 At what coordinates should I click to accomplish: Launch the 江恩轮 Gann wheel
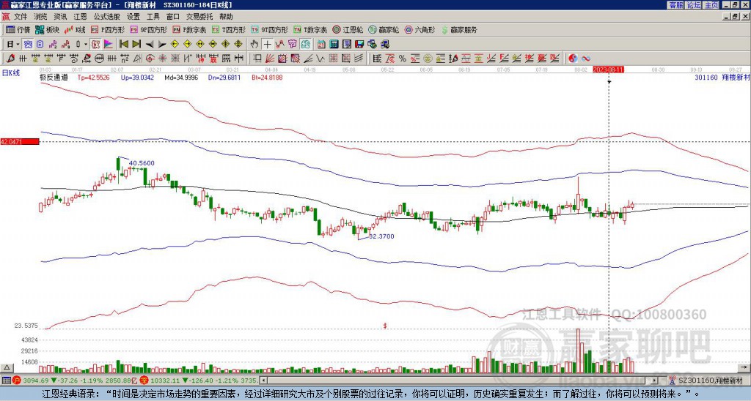tap(348, 29)
